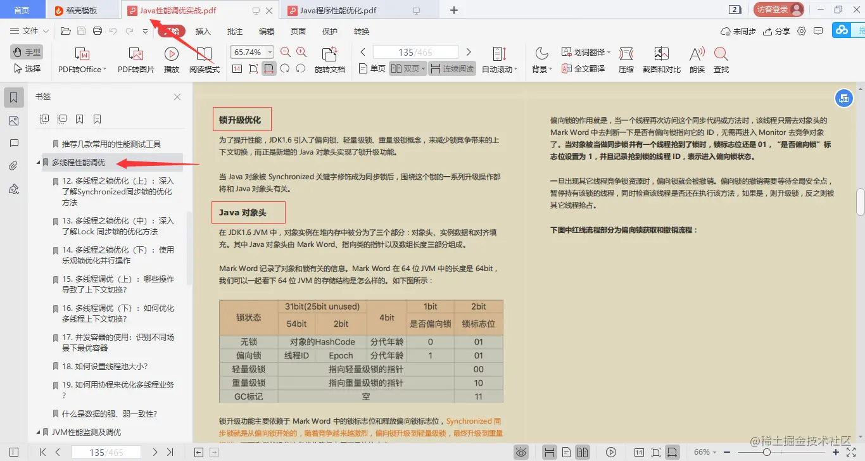Open the 查找 search tool
The height and width of the screenshot is (461, 865).
tap(723, 60)
